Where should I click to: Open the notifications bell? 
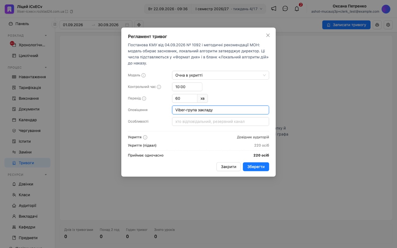click(x=297, y=9)
